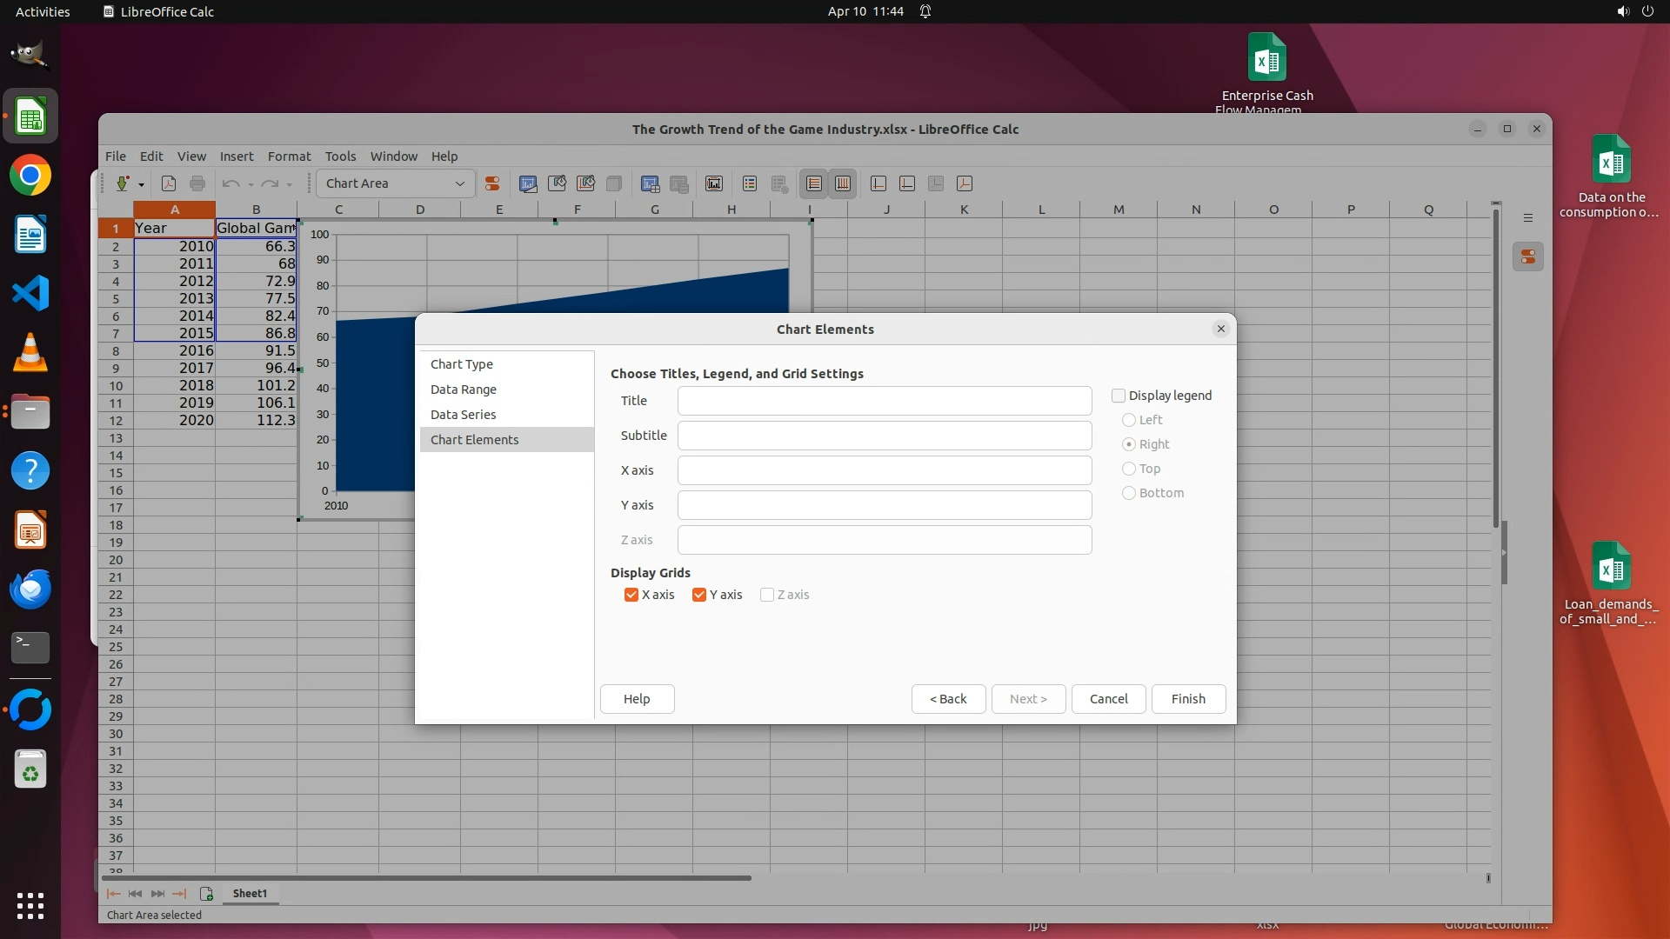Open the Format menu
This screenshot has height=939, width=1670.
point(289,156)
